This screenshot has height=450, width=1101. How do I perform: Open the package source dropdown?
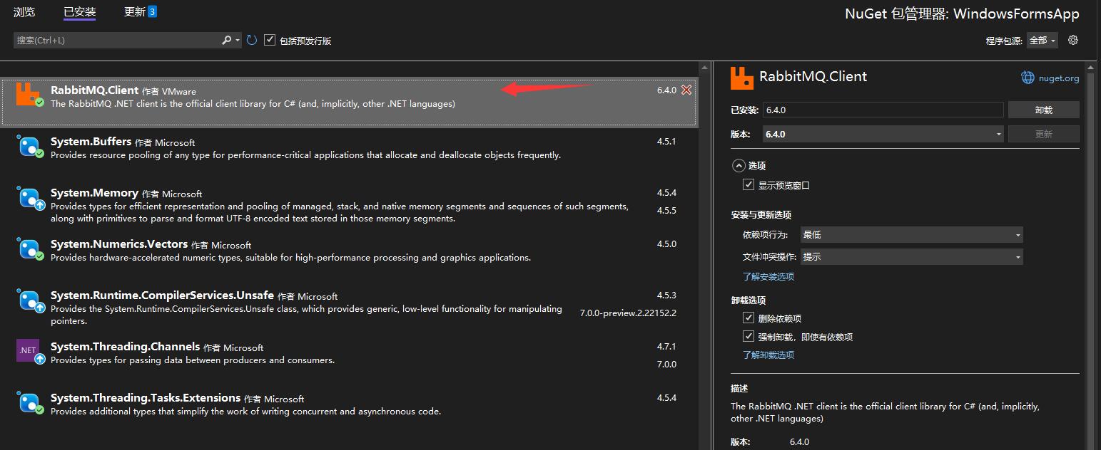pyautogui.click(x=1042, y=41)
